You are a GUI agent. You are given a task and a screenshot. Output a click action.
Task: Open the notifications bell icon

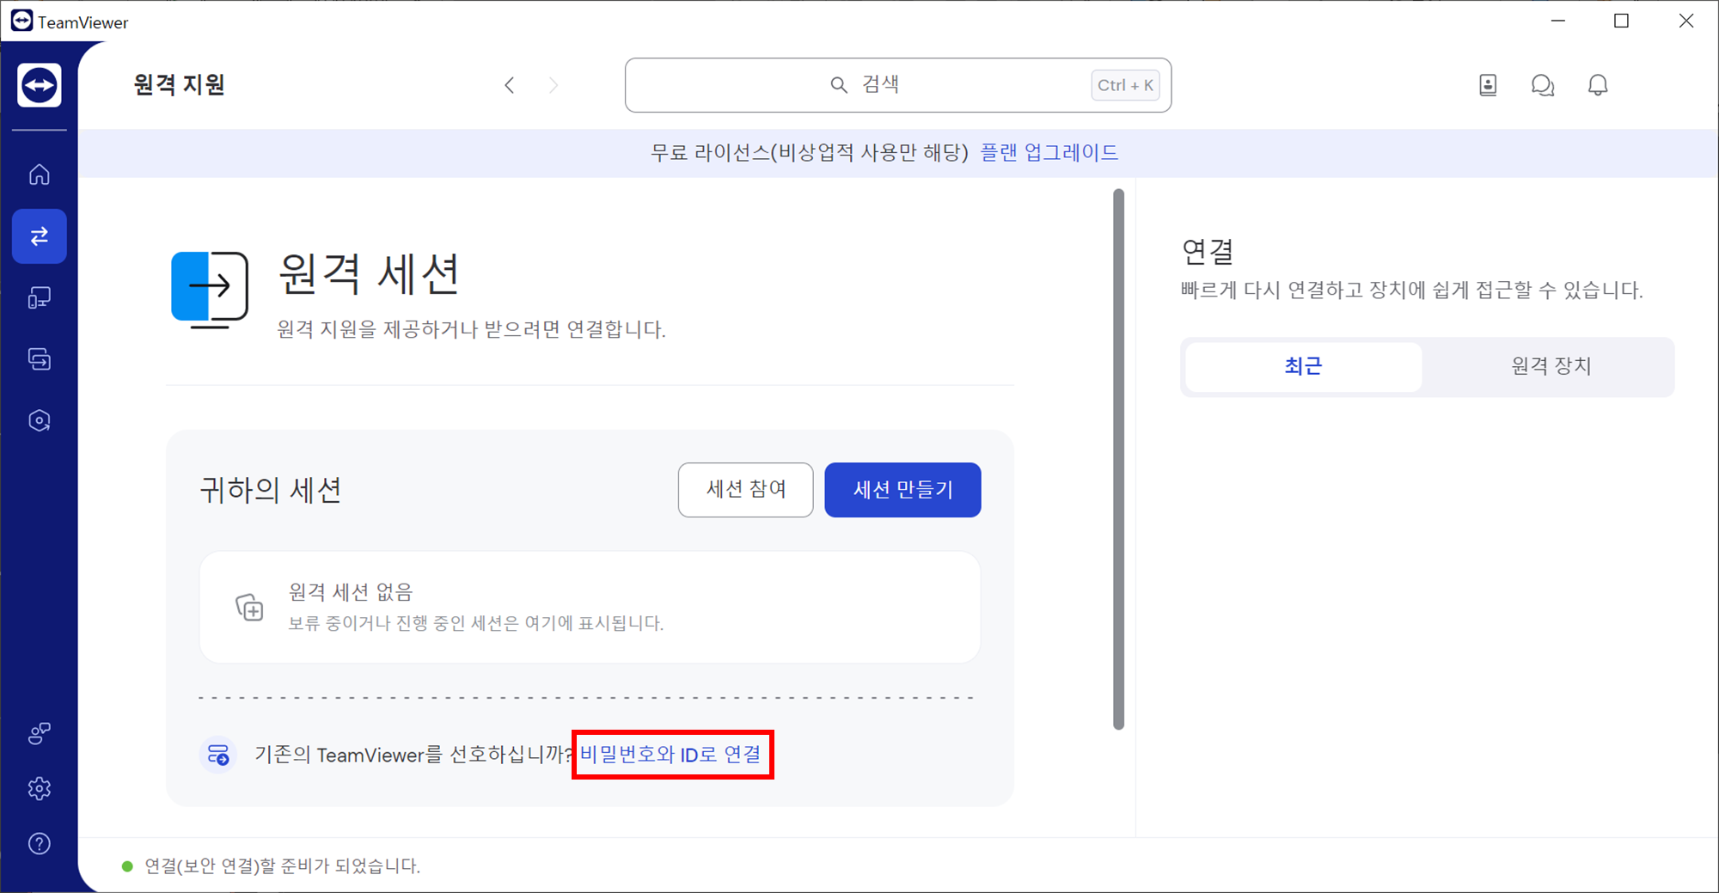[x=1598, y=85]
